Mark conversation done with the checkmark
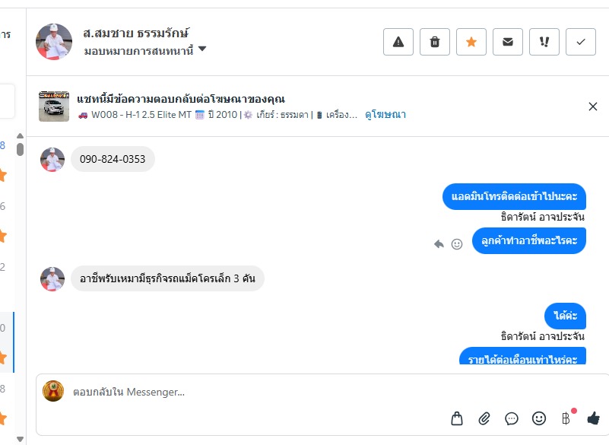 point(581,43)
